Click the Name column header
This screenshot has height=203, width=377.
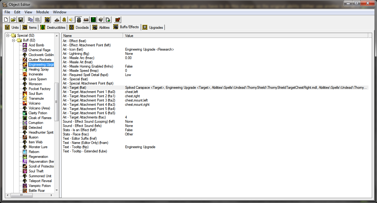point(92,35)
